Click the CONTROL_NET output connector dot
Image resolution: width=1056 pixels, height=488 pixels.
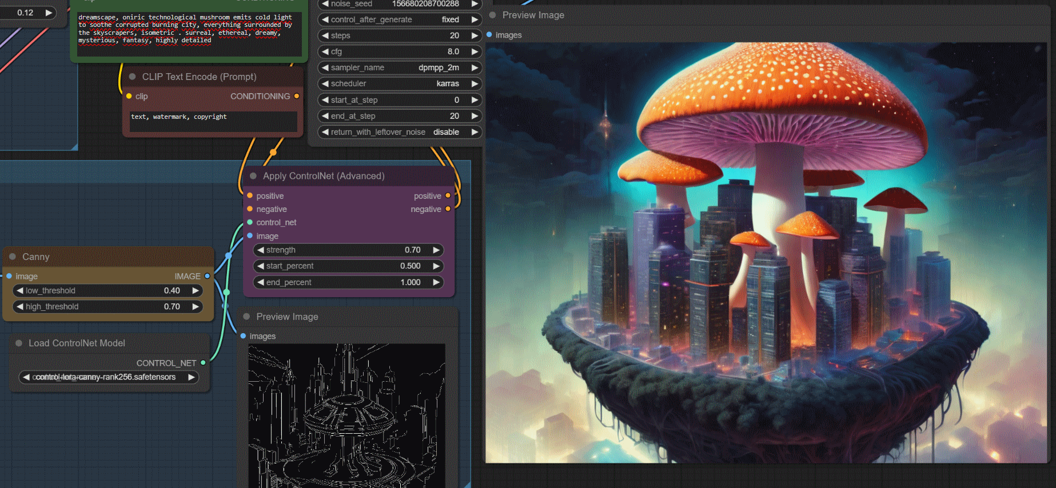click(203, 363)
